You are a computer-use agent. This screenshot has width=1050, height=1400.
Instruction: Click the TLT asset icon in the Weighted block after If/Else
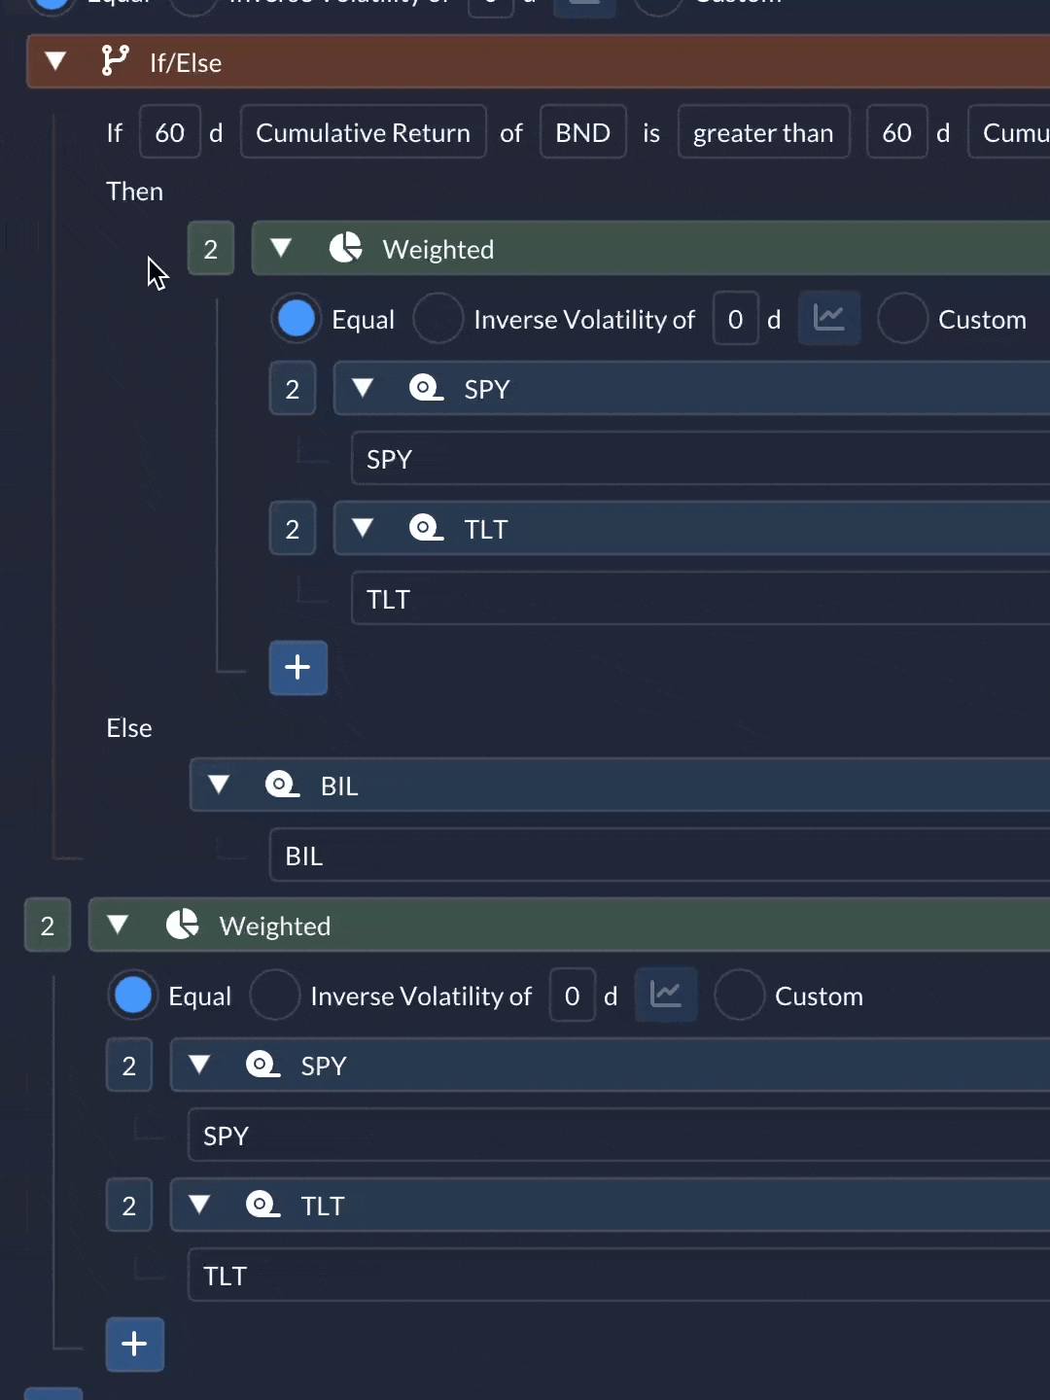click(262, 1205)
